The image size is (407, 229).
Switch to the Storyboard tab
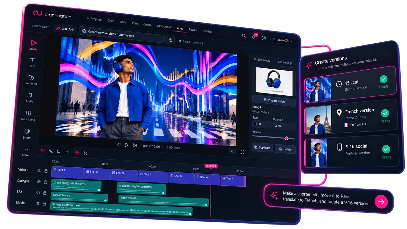click(x=164, y=26)
